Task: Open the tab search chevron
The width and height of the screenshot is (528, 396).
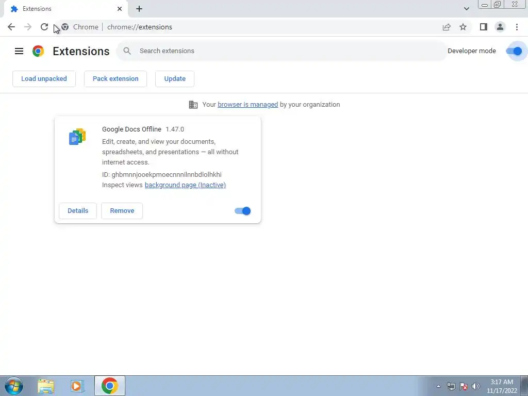Action: [x=466, y=9]
